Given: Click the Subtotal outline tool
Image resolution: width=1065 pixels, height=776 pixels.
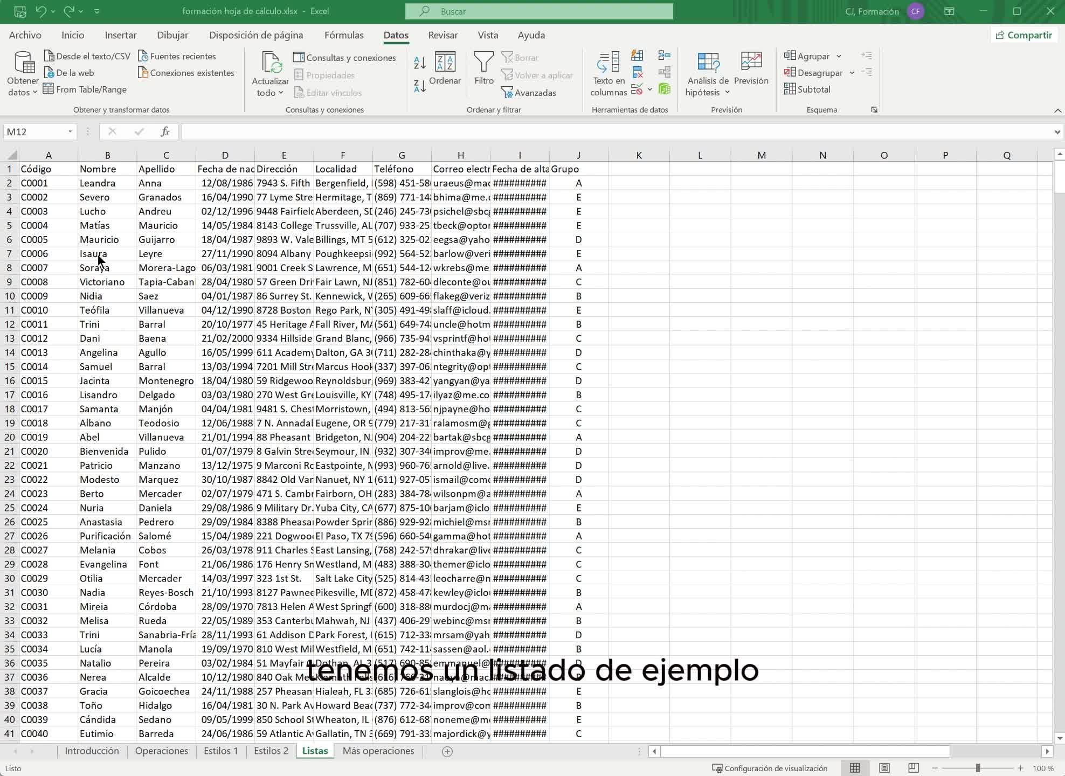Looking at the screenshot, I should click(807, 89).
